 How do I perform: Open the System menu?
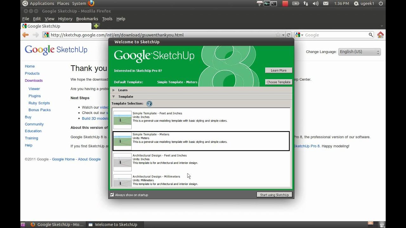point(79,3)
